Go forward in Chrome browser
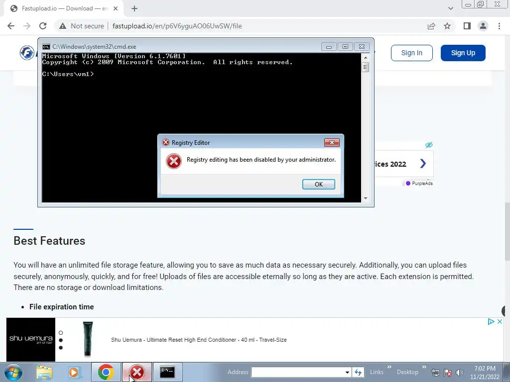Viewport: 510px width, 382px height. pyautogui.click(x=27, y=26)
